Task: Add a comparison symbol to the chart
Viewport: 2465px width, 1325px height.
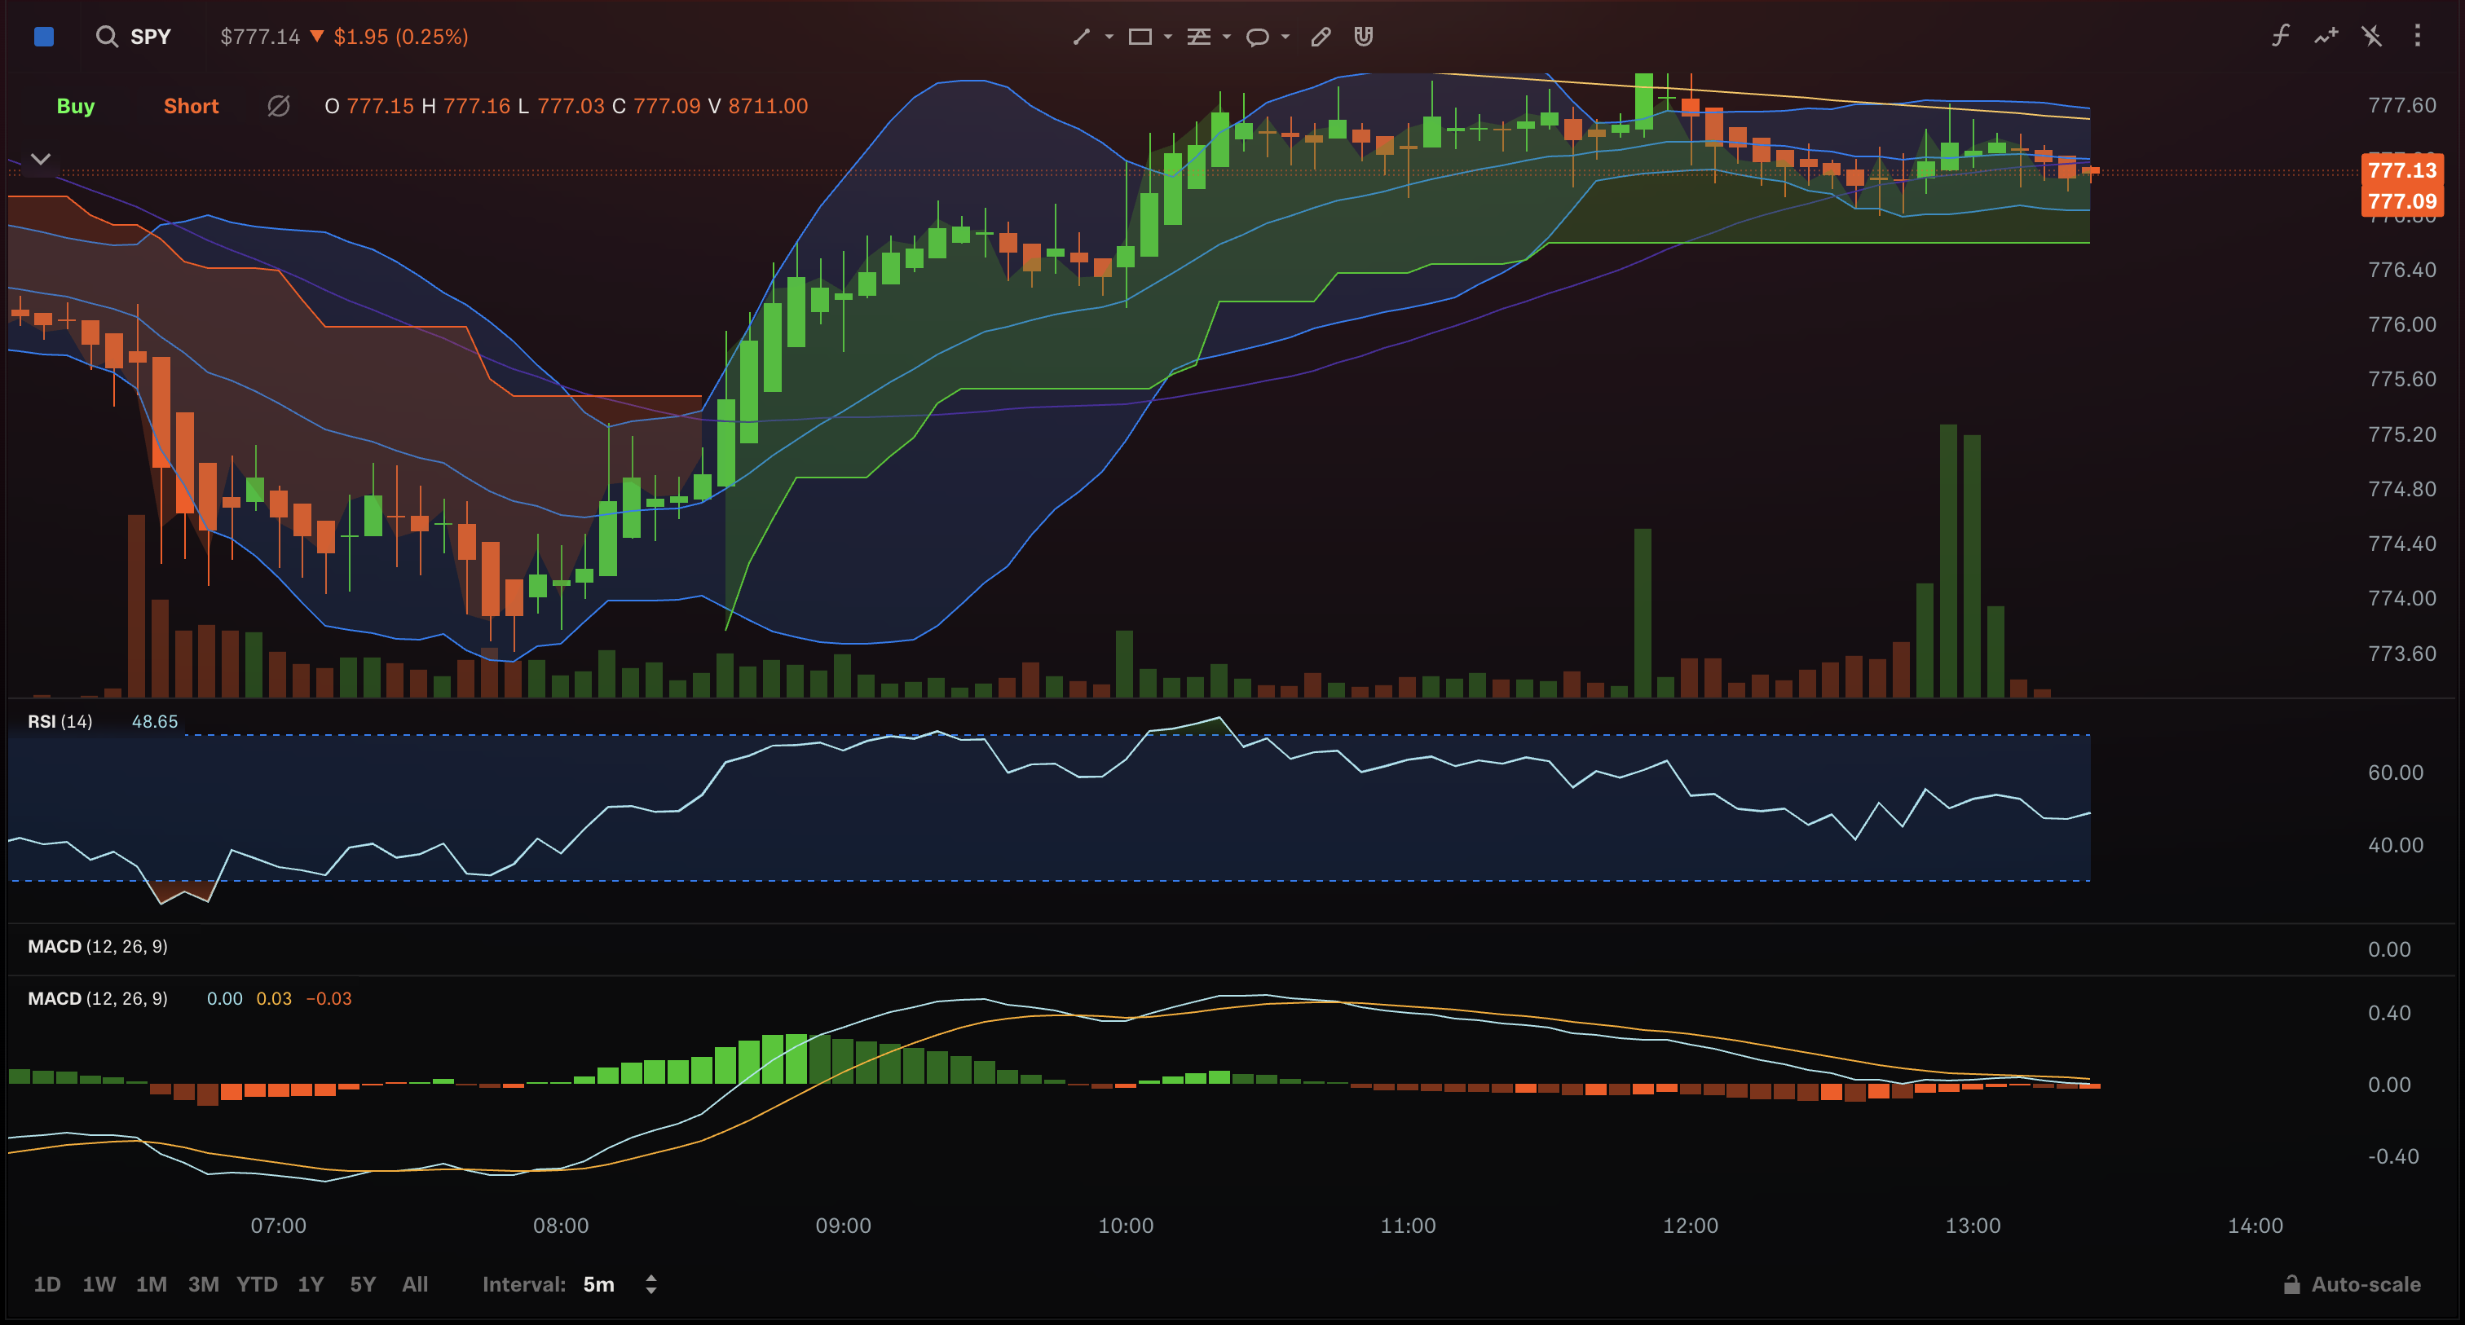Action: (x=2326, y=37)
